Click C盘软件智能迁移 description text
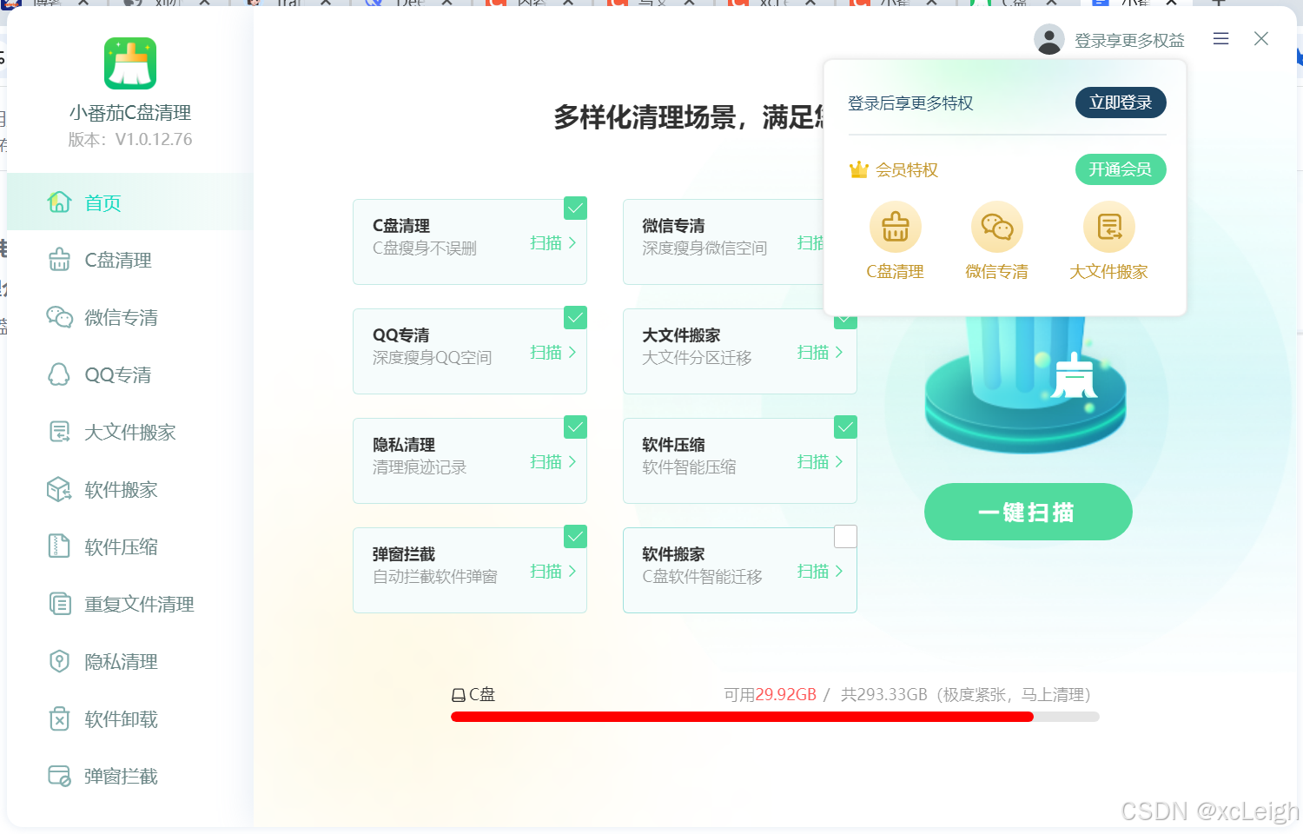Screen dimensions: 1303x834 702,577
